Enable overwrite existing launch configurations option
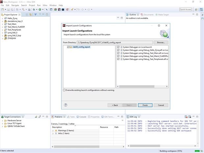 64,90
